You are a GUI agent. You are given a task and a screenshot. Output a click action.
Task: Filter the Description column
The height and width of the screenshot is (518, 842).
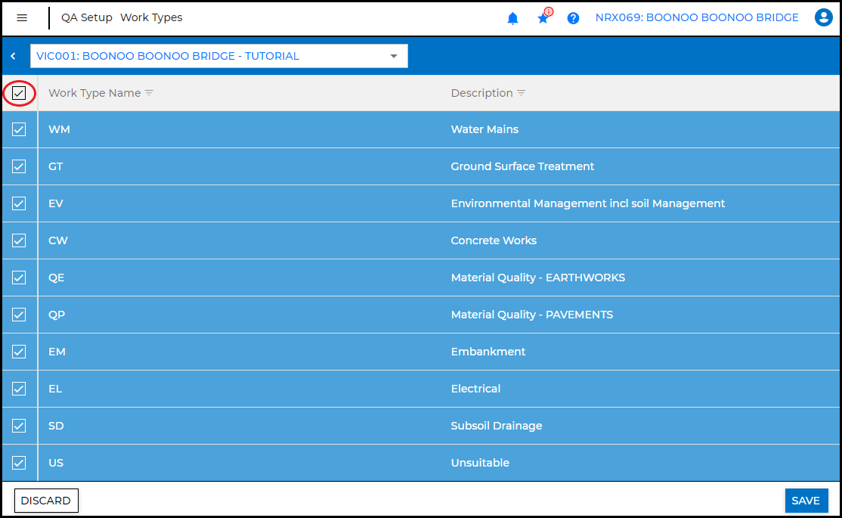tap(522, 93)
